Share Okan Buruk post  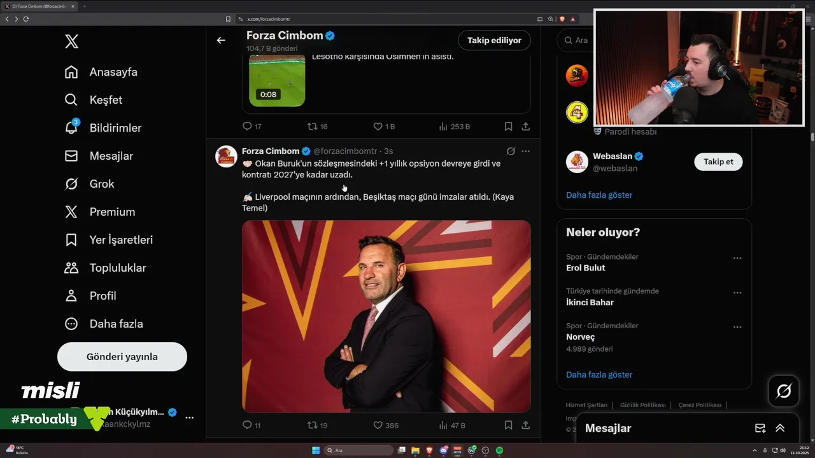[x=526, y=425]
